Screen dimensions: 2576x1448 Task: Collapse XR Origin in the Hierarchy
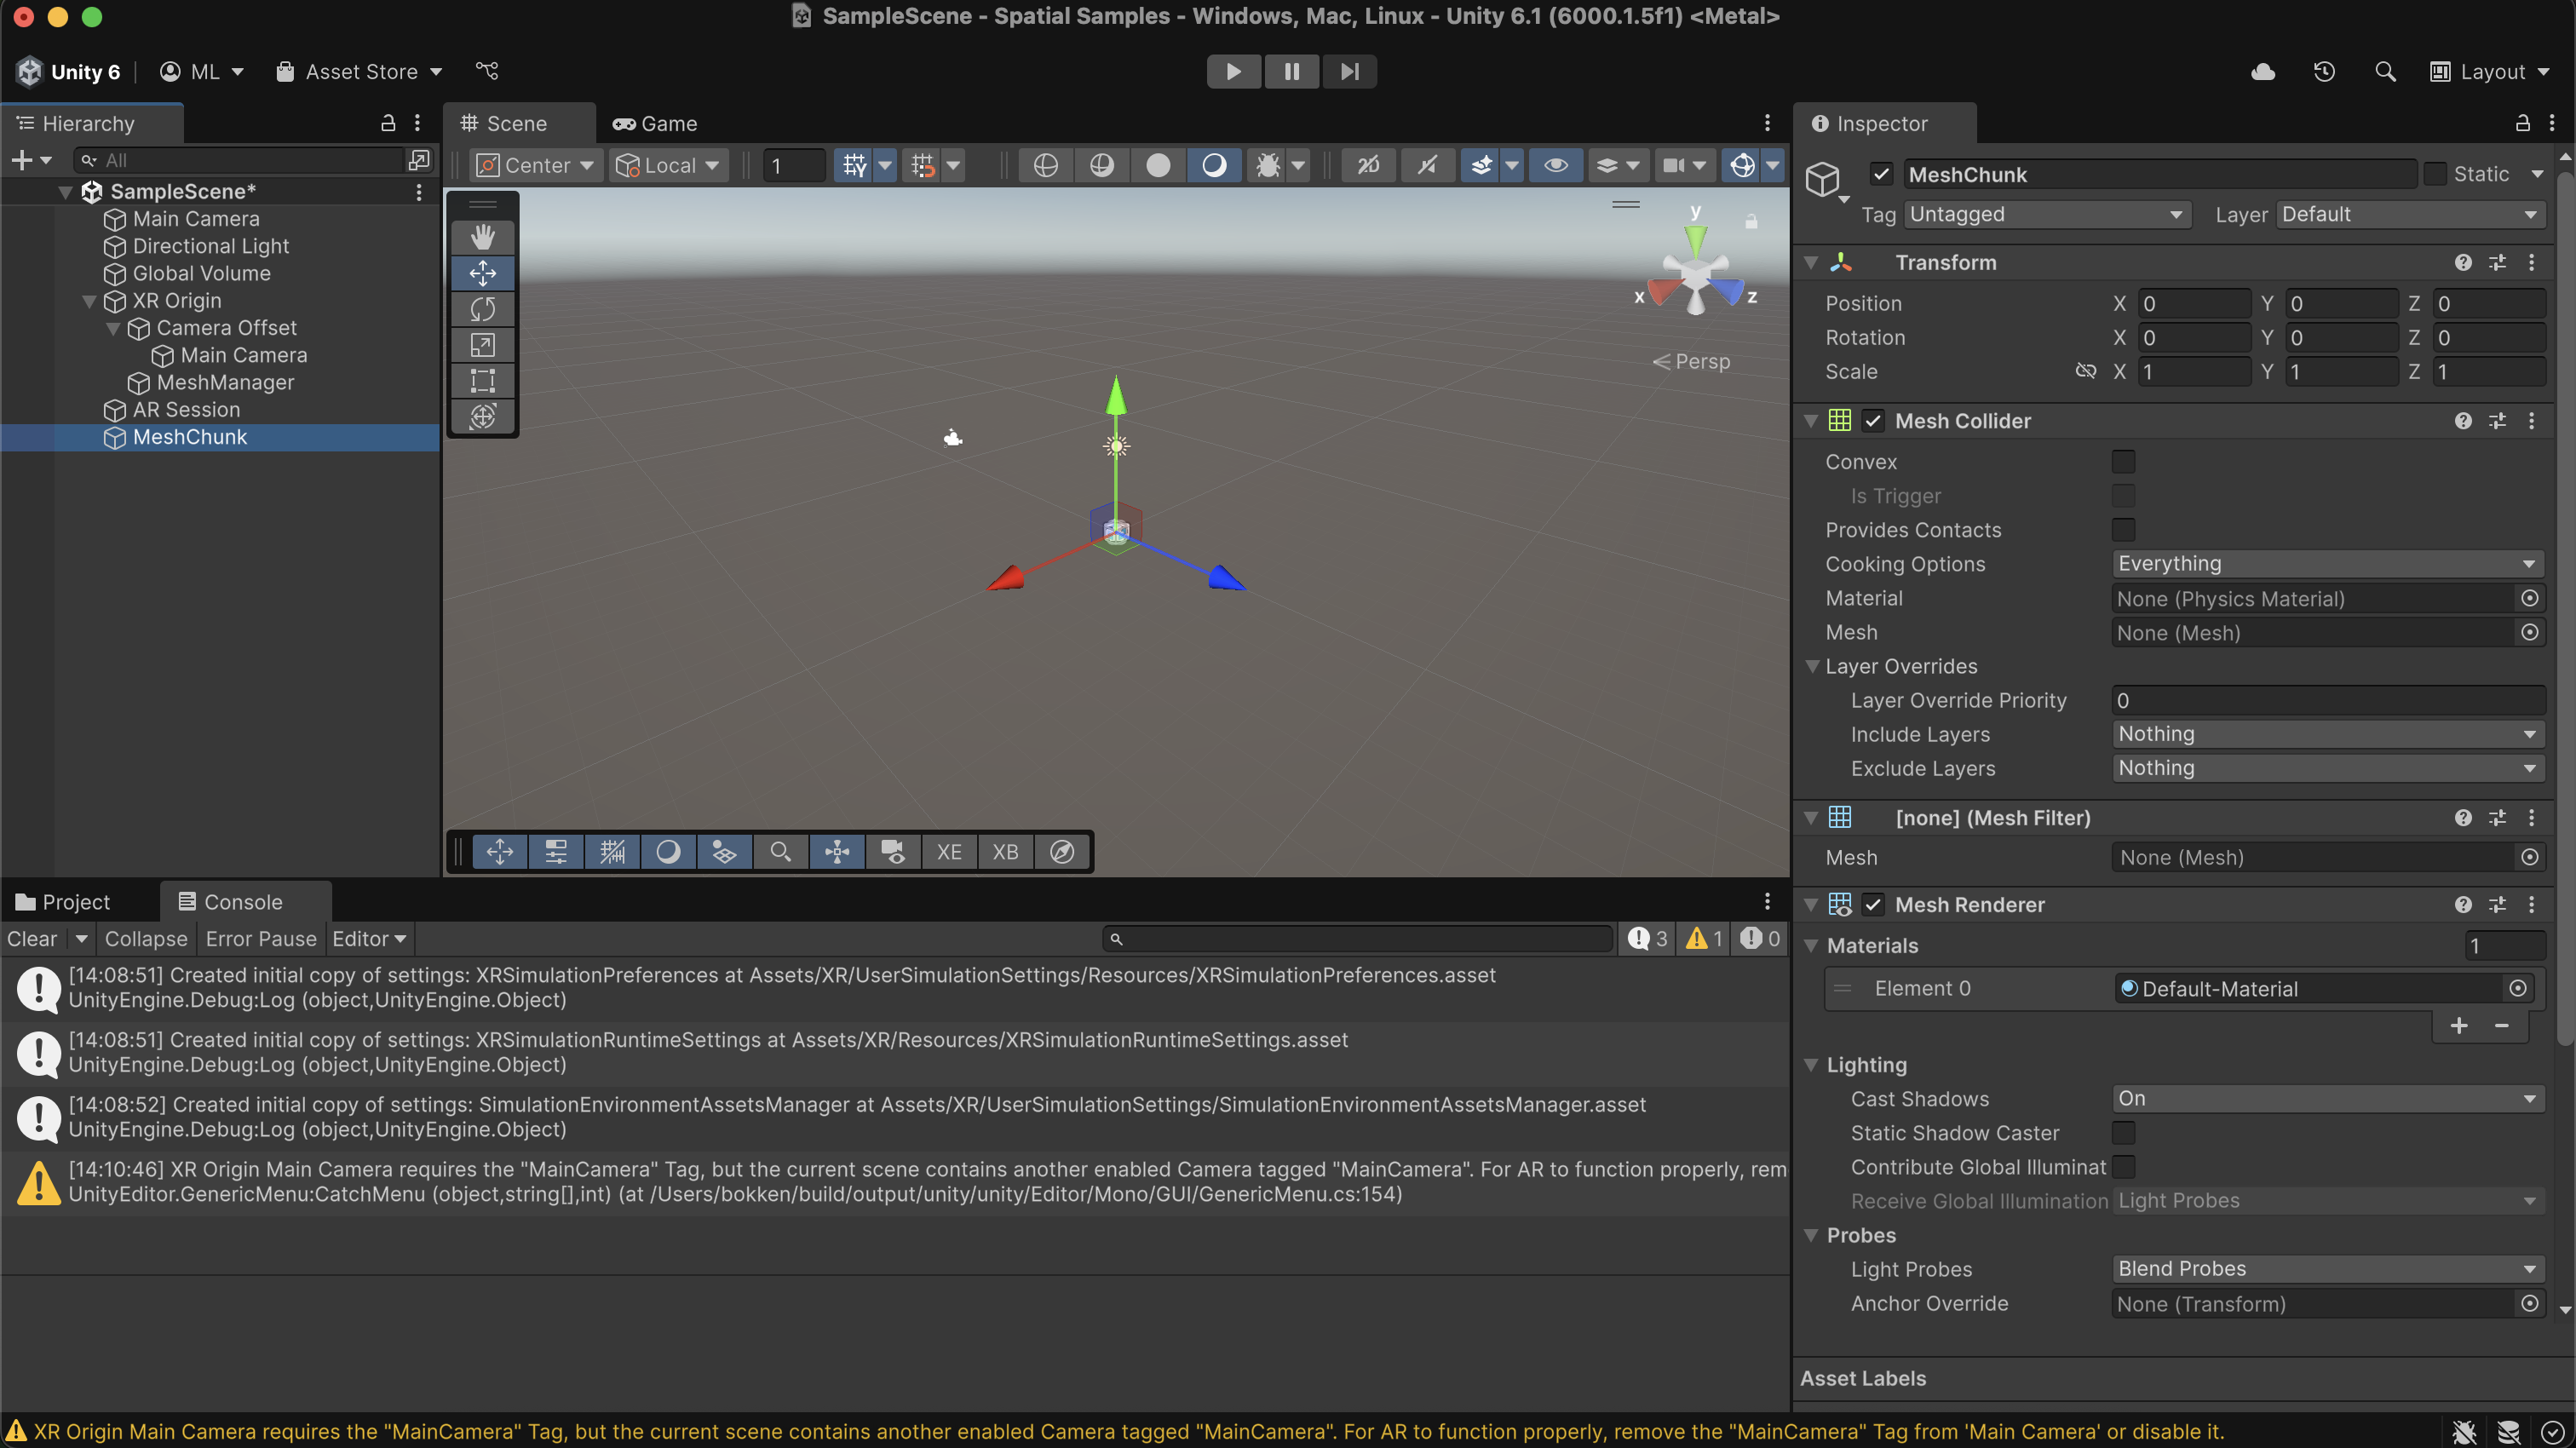tap(91, 301)
